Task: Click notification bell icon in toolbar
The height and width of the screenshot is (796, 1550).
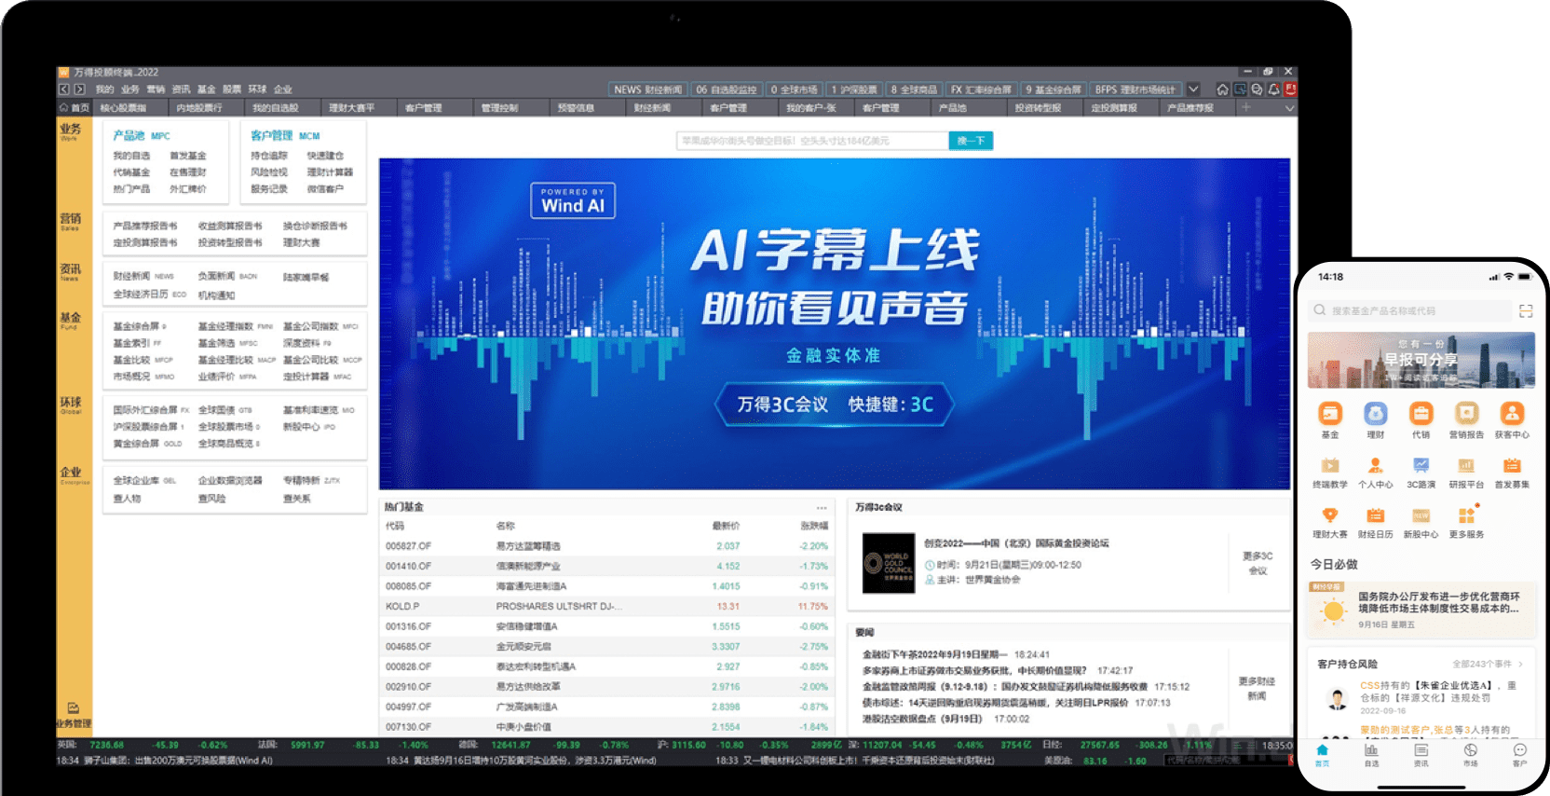Action: (x=1273, y=89)
